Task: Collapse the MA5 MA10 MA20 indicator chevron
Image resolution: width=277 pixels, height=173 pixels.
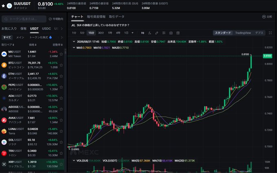Action: 74,48
